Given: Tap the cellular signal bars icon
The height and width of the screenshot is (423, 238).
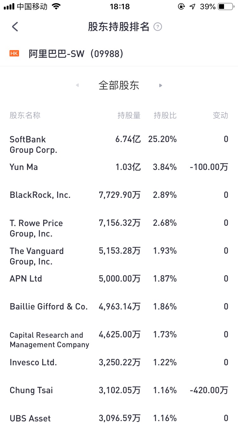Looking at the screenshot, I should point(9,6).
